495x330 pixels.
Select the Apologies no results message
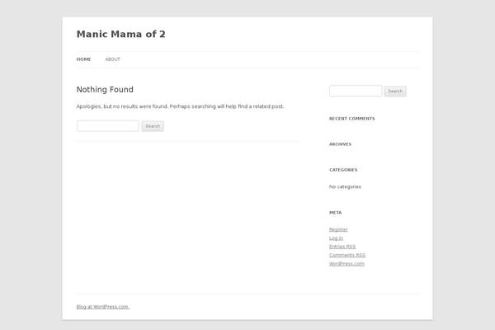pyautogui.click(x=180, y=106)
